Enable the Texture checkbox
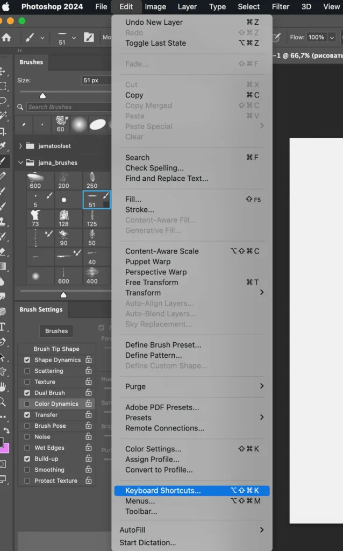The image size is (343, 551). point(27,382)
